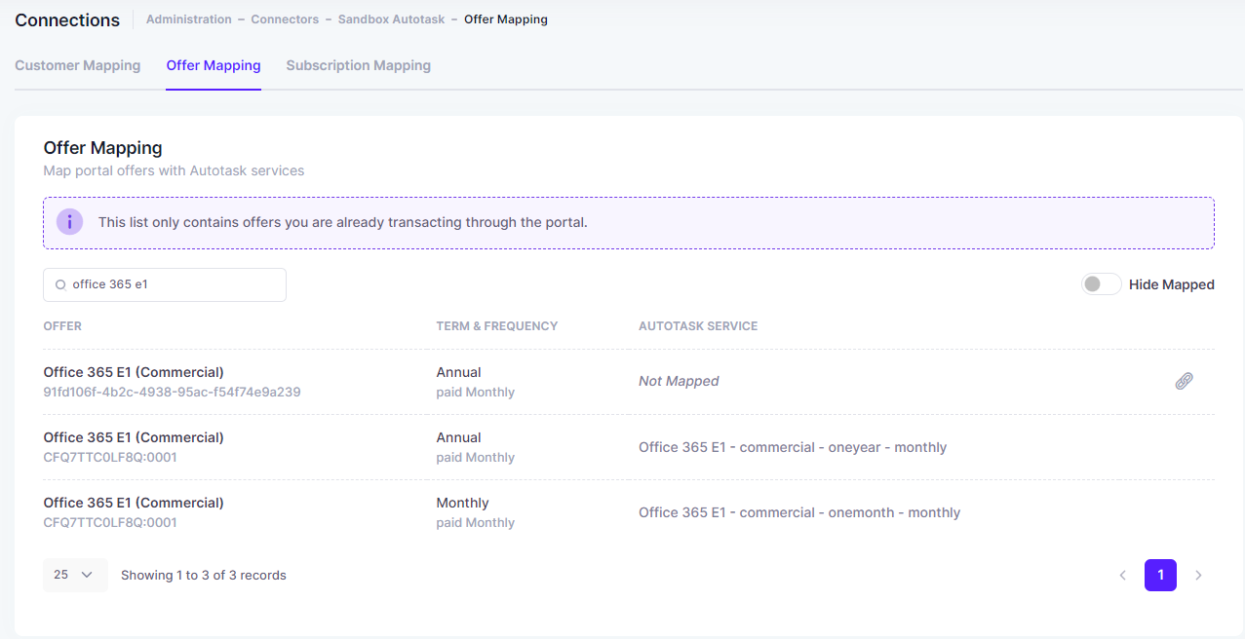Click the paperclip map icon for unmapped offer
The image size is (1245, 639).
coord(1184,381)
